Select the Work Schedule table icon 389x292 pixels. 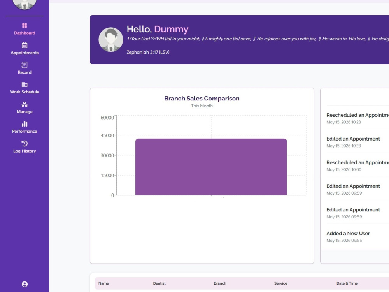[x=24, y=84]
